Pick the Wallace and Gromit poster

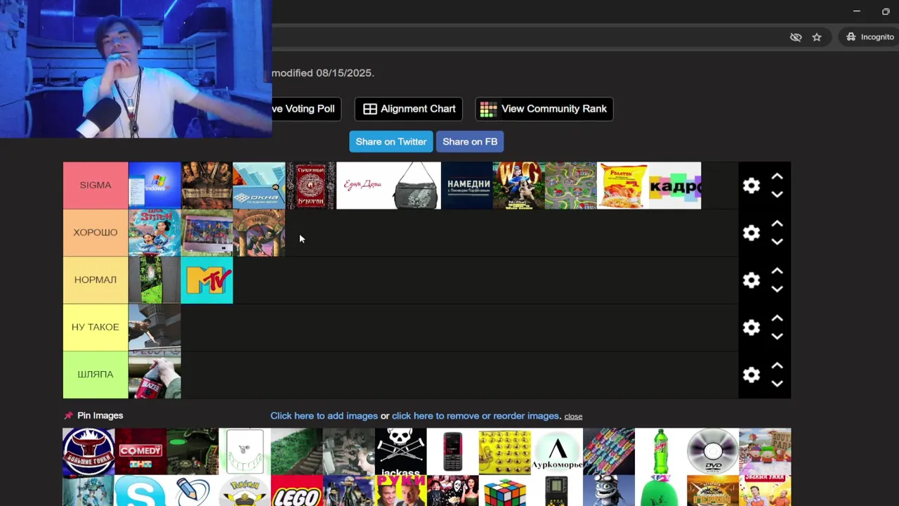[x=518, y=186]
